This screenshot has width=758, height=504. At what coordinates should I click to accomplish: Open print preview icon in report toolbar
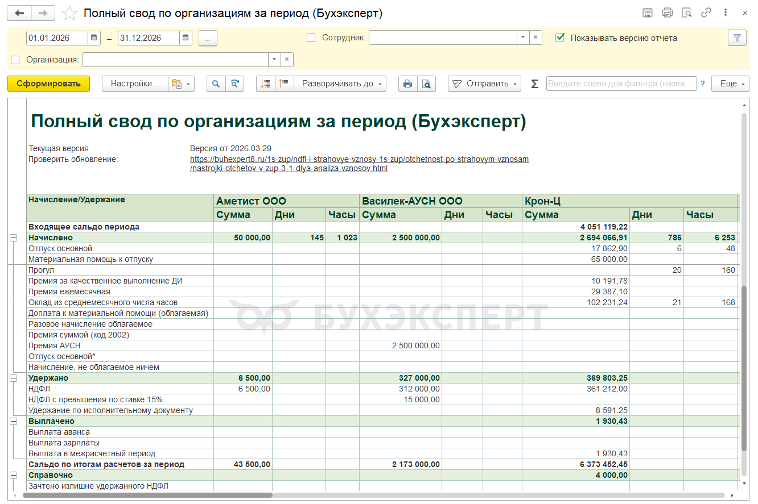(x=426, y=84)
